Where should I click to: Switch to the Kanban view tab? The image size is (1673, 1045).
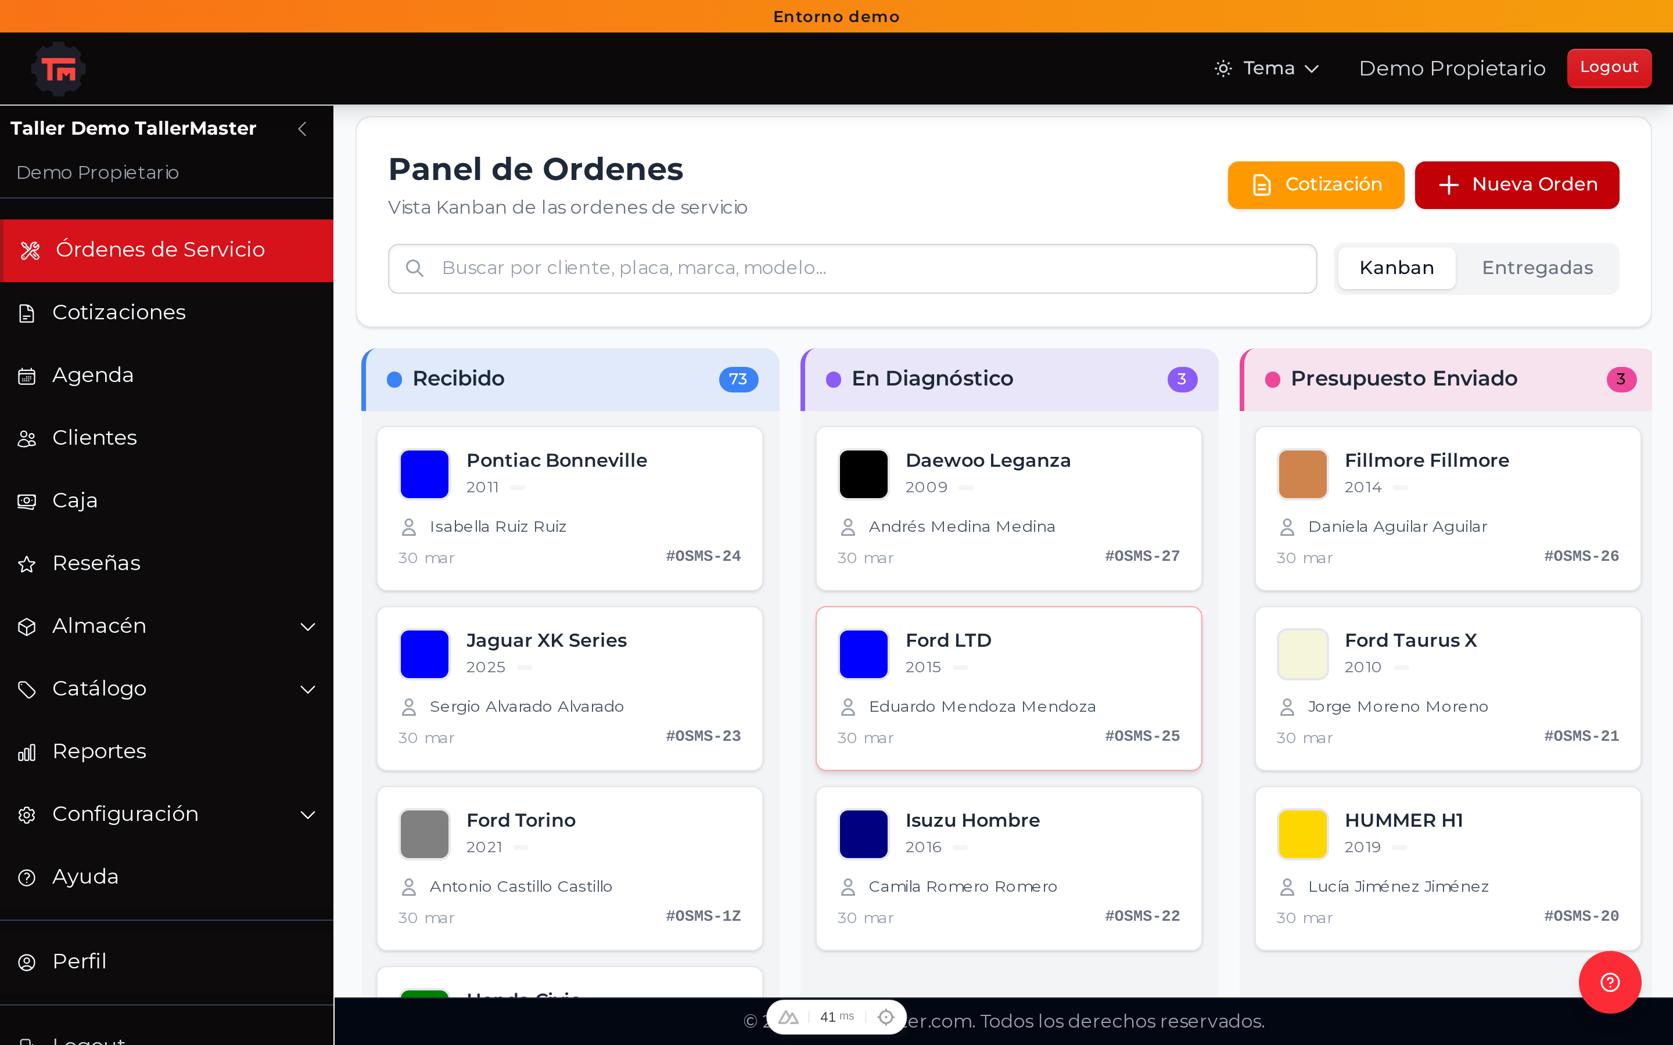tap(1396, 268)
